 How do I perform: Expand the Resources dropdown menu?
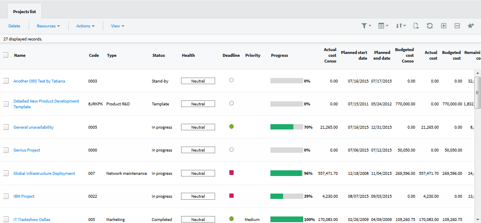pyautogui.click(x=48, y=26)
